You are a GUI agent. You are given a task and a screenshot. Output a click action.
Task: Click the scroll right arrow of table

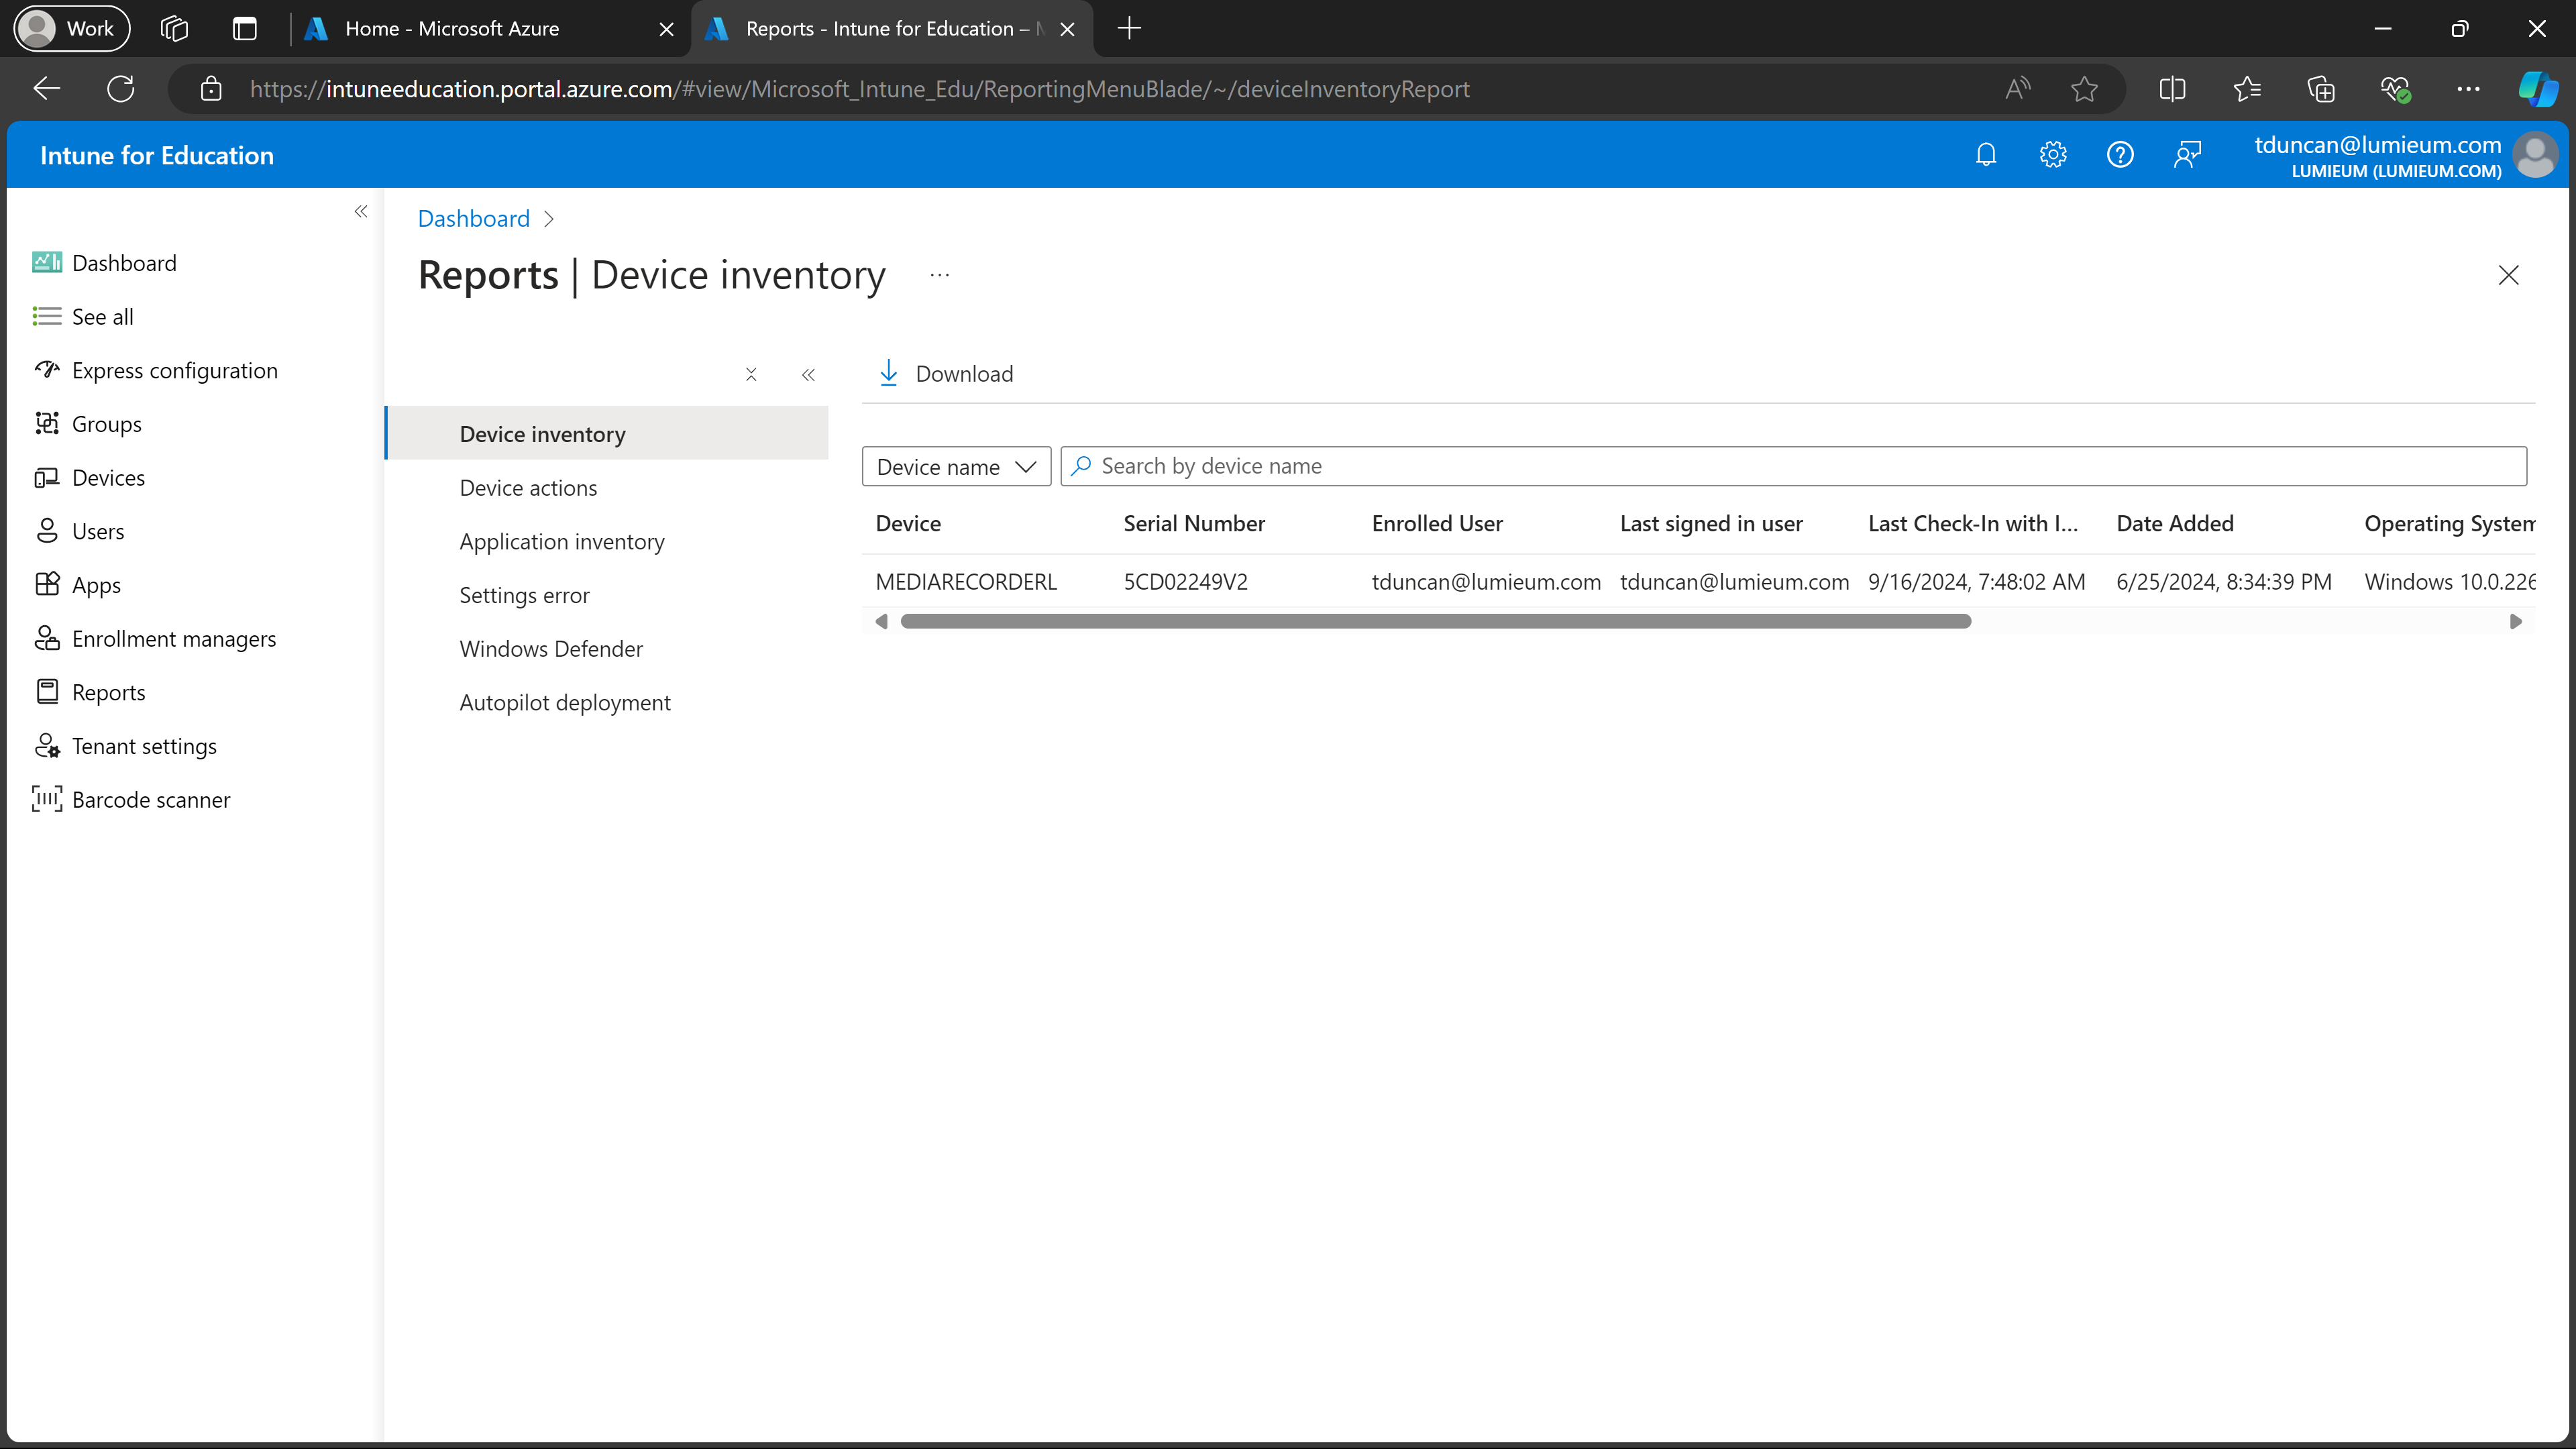tap(2516, 621)
